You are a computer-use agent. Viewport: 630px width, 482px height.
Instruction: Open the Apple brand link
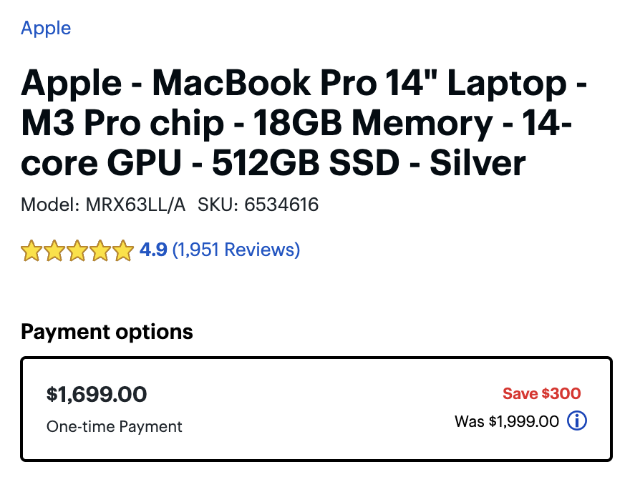(46, 29)
